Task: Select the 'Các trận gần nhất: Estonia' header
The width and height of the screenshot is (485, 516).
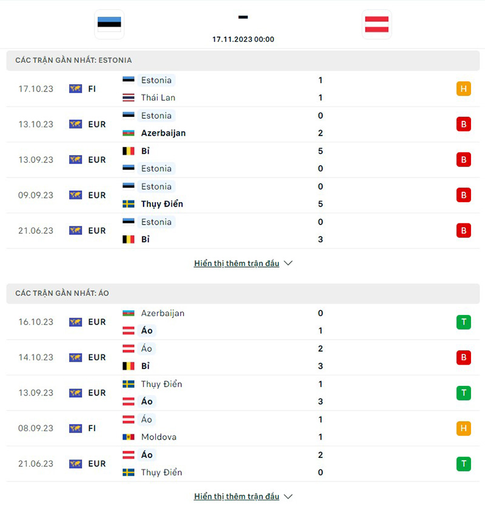Action: tap(73, 61)
